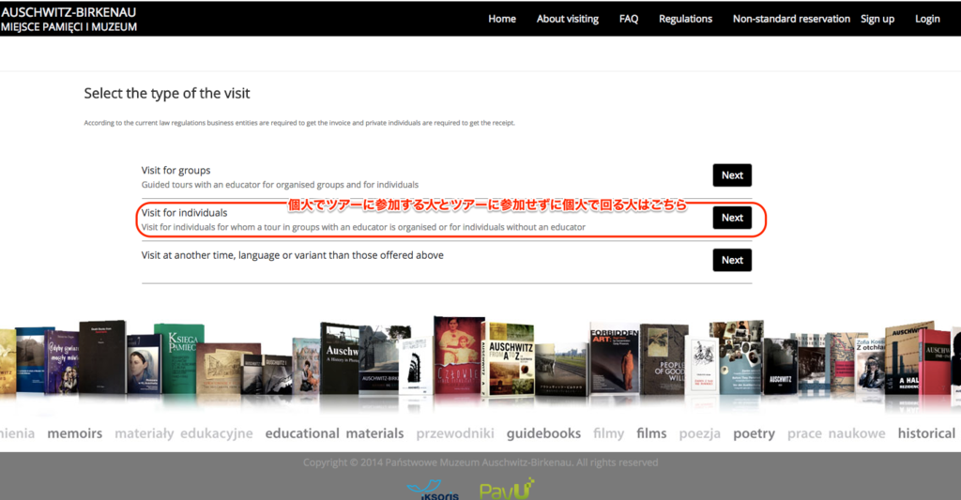Click the Select the type of the visit heading
This screenshot has height=500, width=961.
[x=167, y=93]
